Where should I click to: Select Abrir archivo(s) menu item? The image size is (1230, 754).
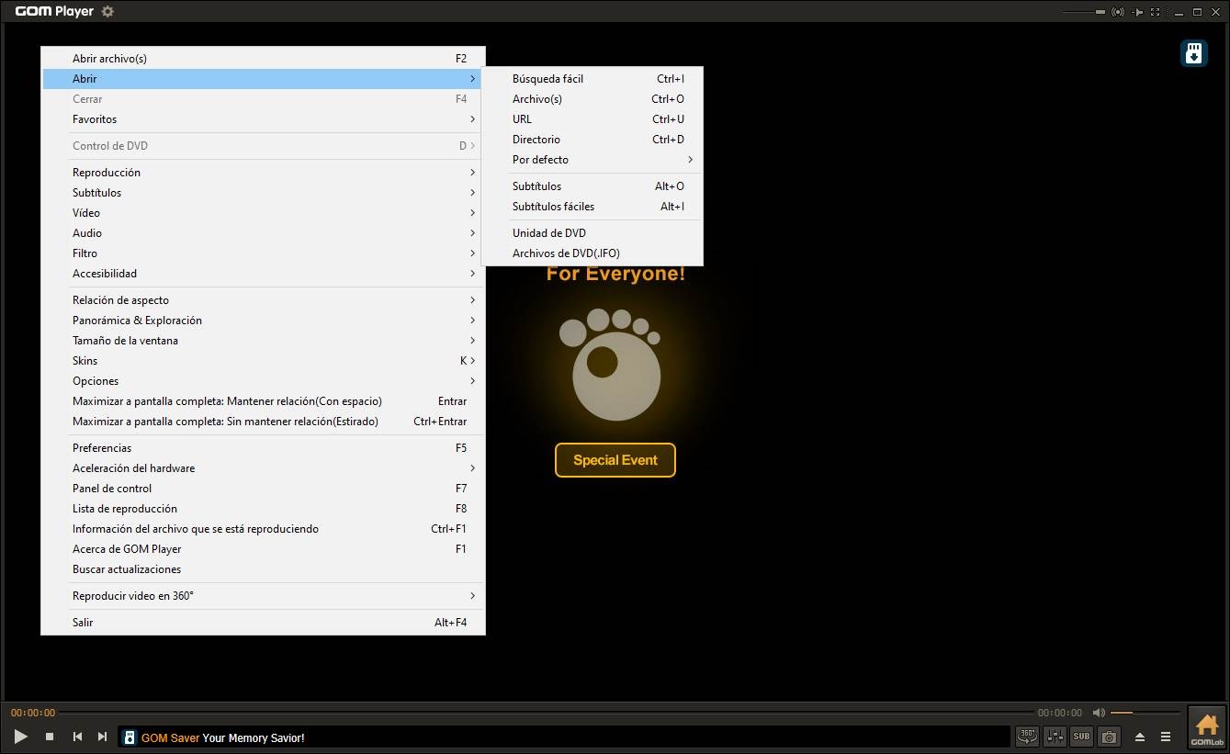pos(263,59)
